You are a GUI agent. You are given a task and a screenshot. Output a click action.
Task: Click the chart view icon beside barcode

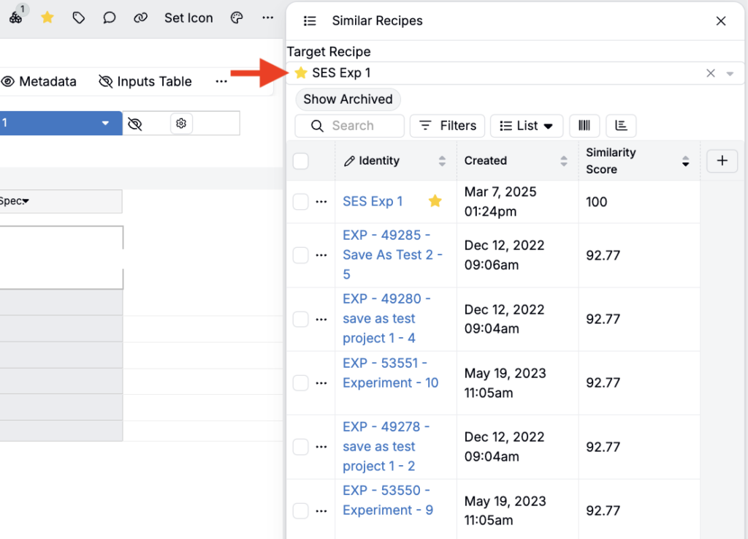click(x=621, y=126)
